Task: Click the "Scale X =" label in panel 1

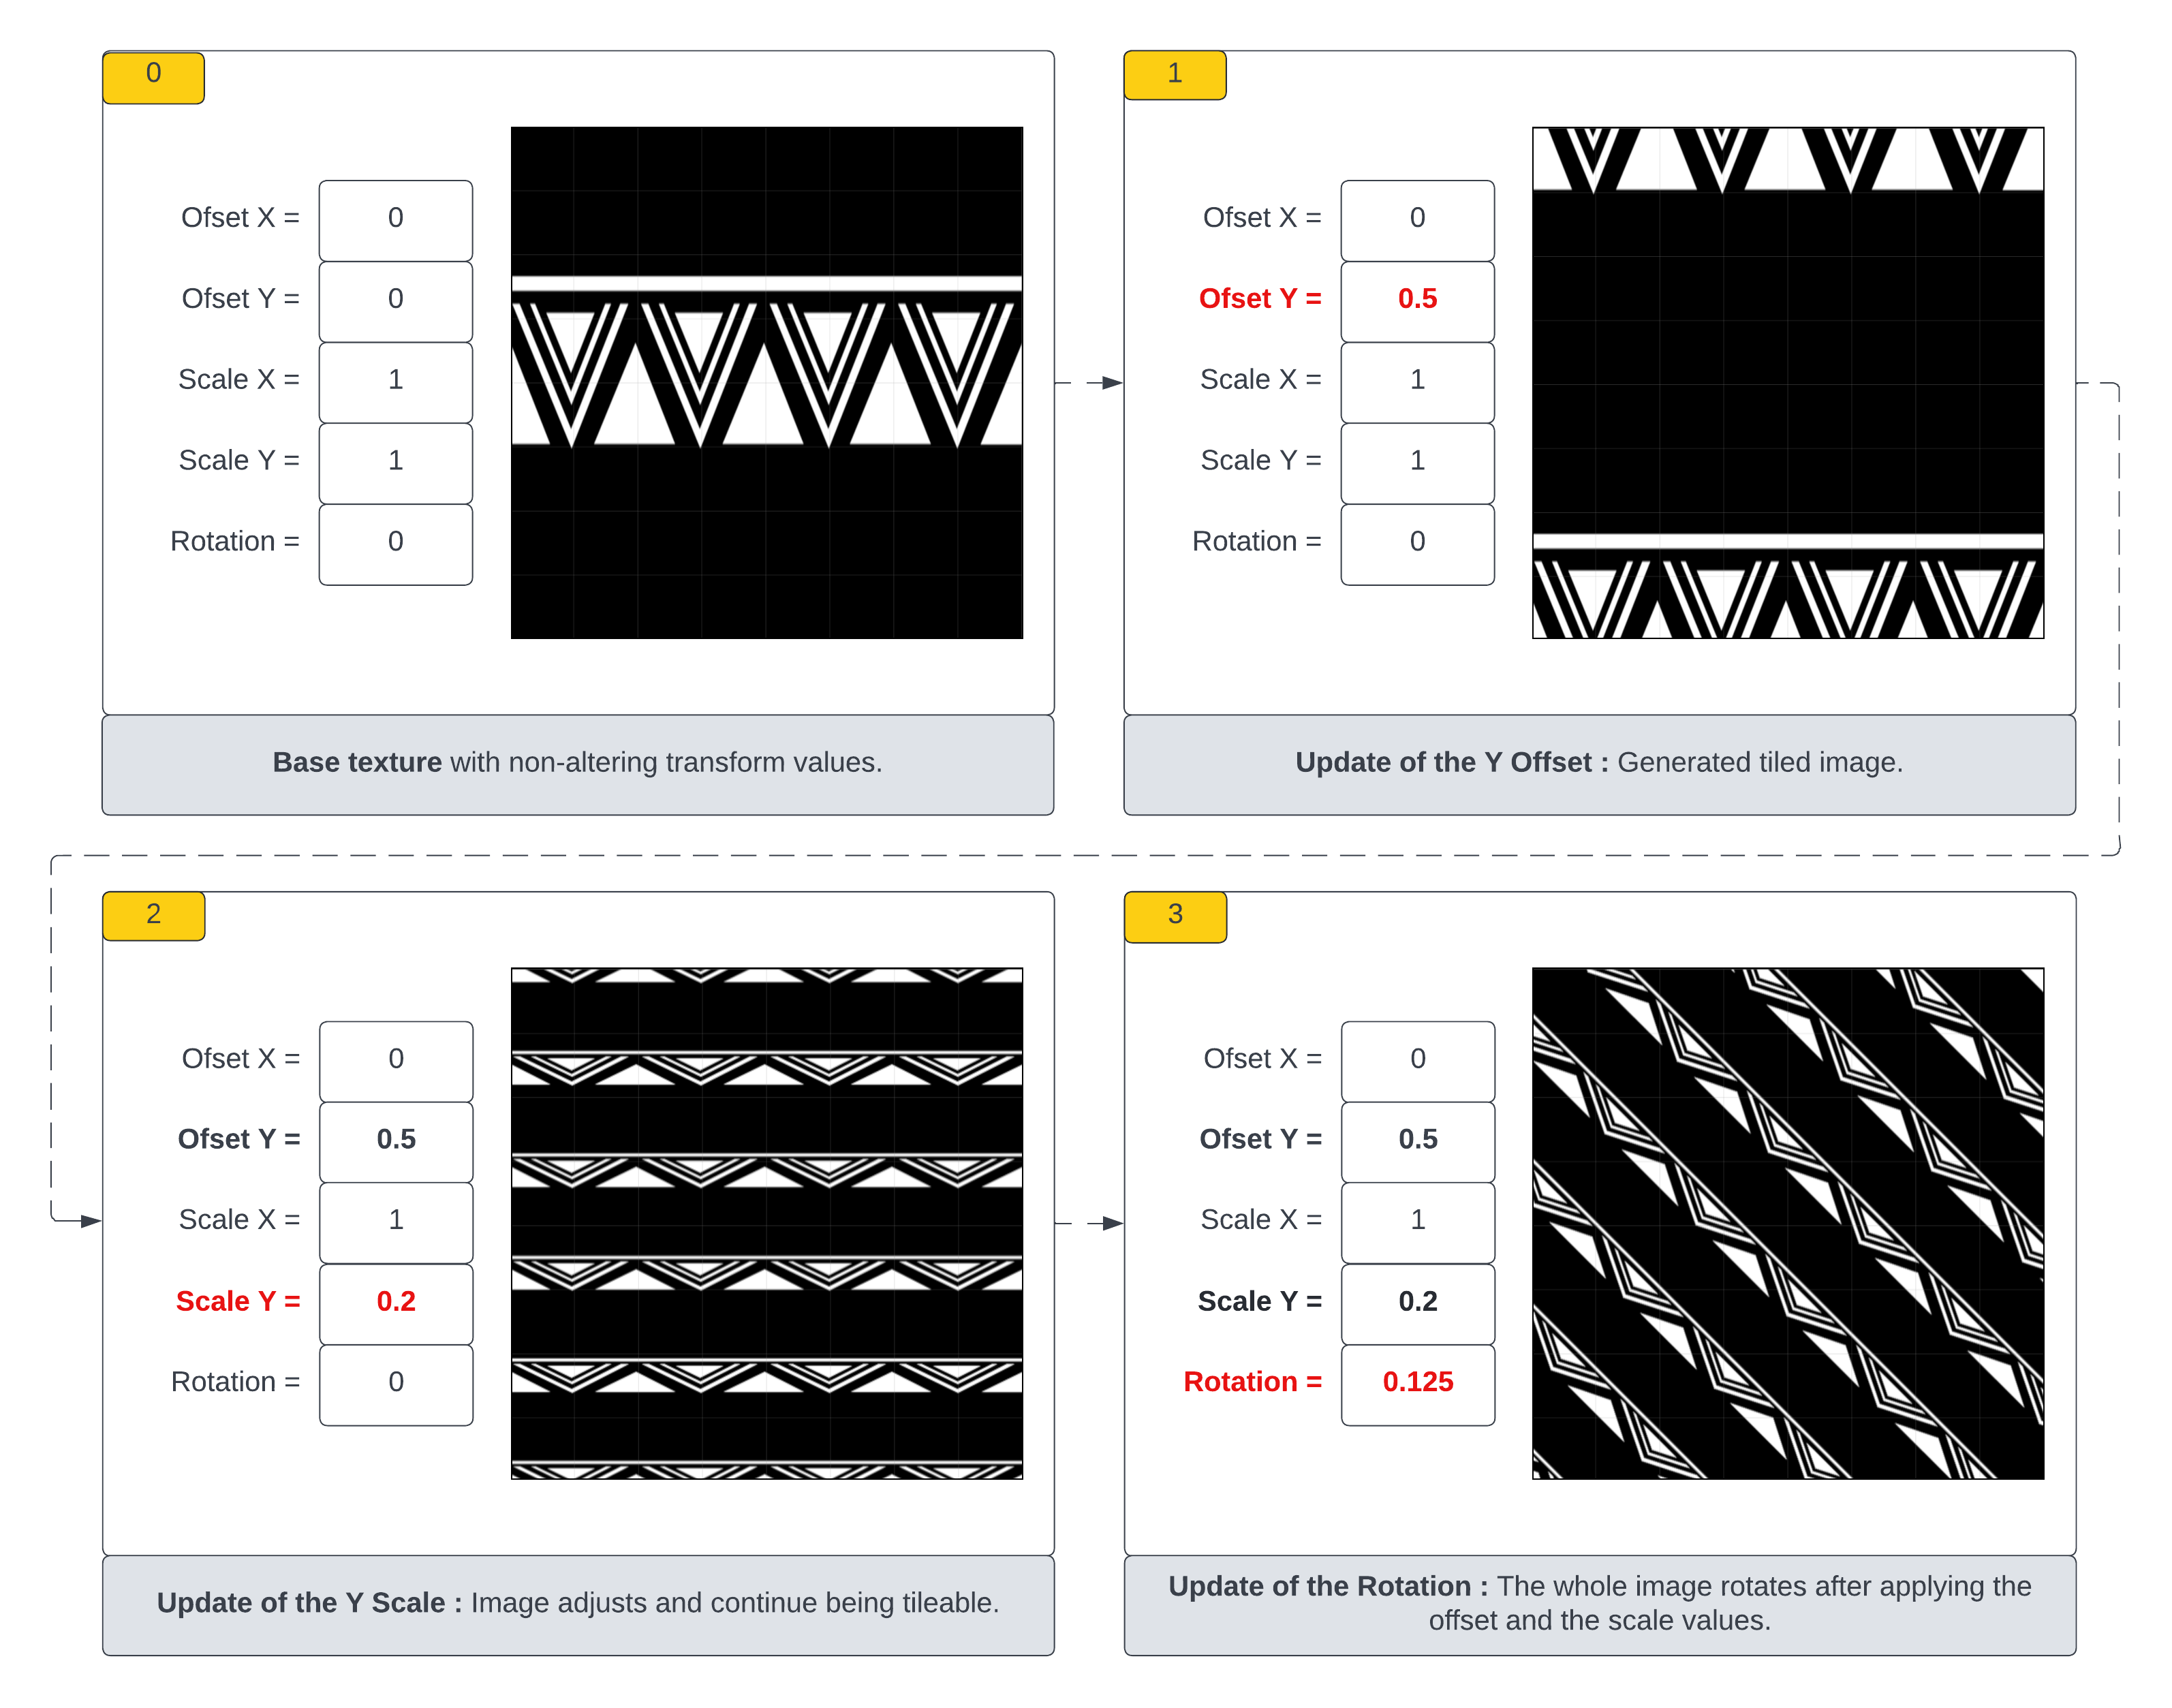Action: coord(1260,379)
